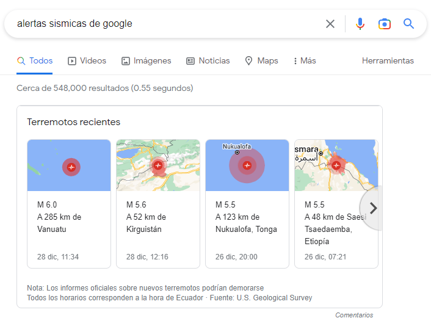Show next earthquakes with the right chevron
431x329 pixels.
tap(373, 208)
